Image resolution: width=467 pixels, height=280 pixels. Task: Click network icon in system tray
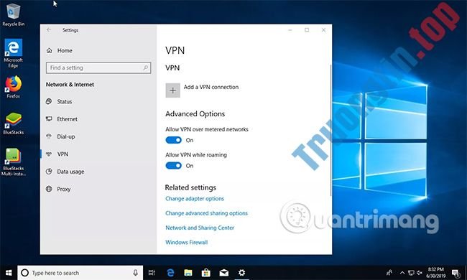pos(411,273)
